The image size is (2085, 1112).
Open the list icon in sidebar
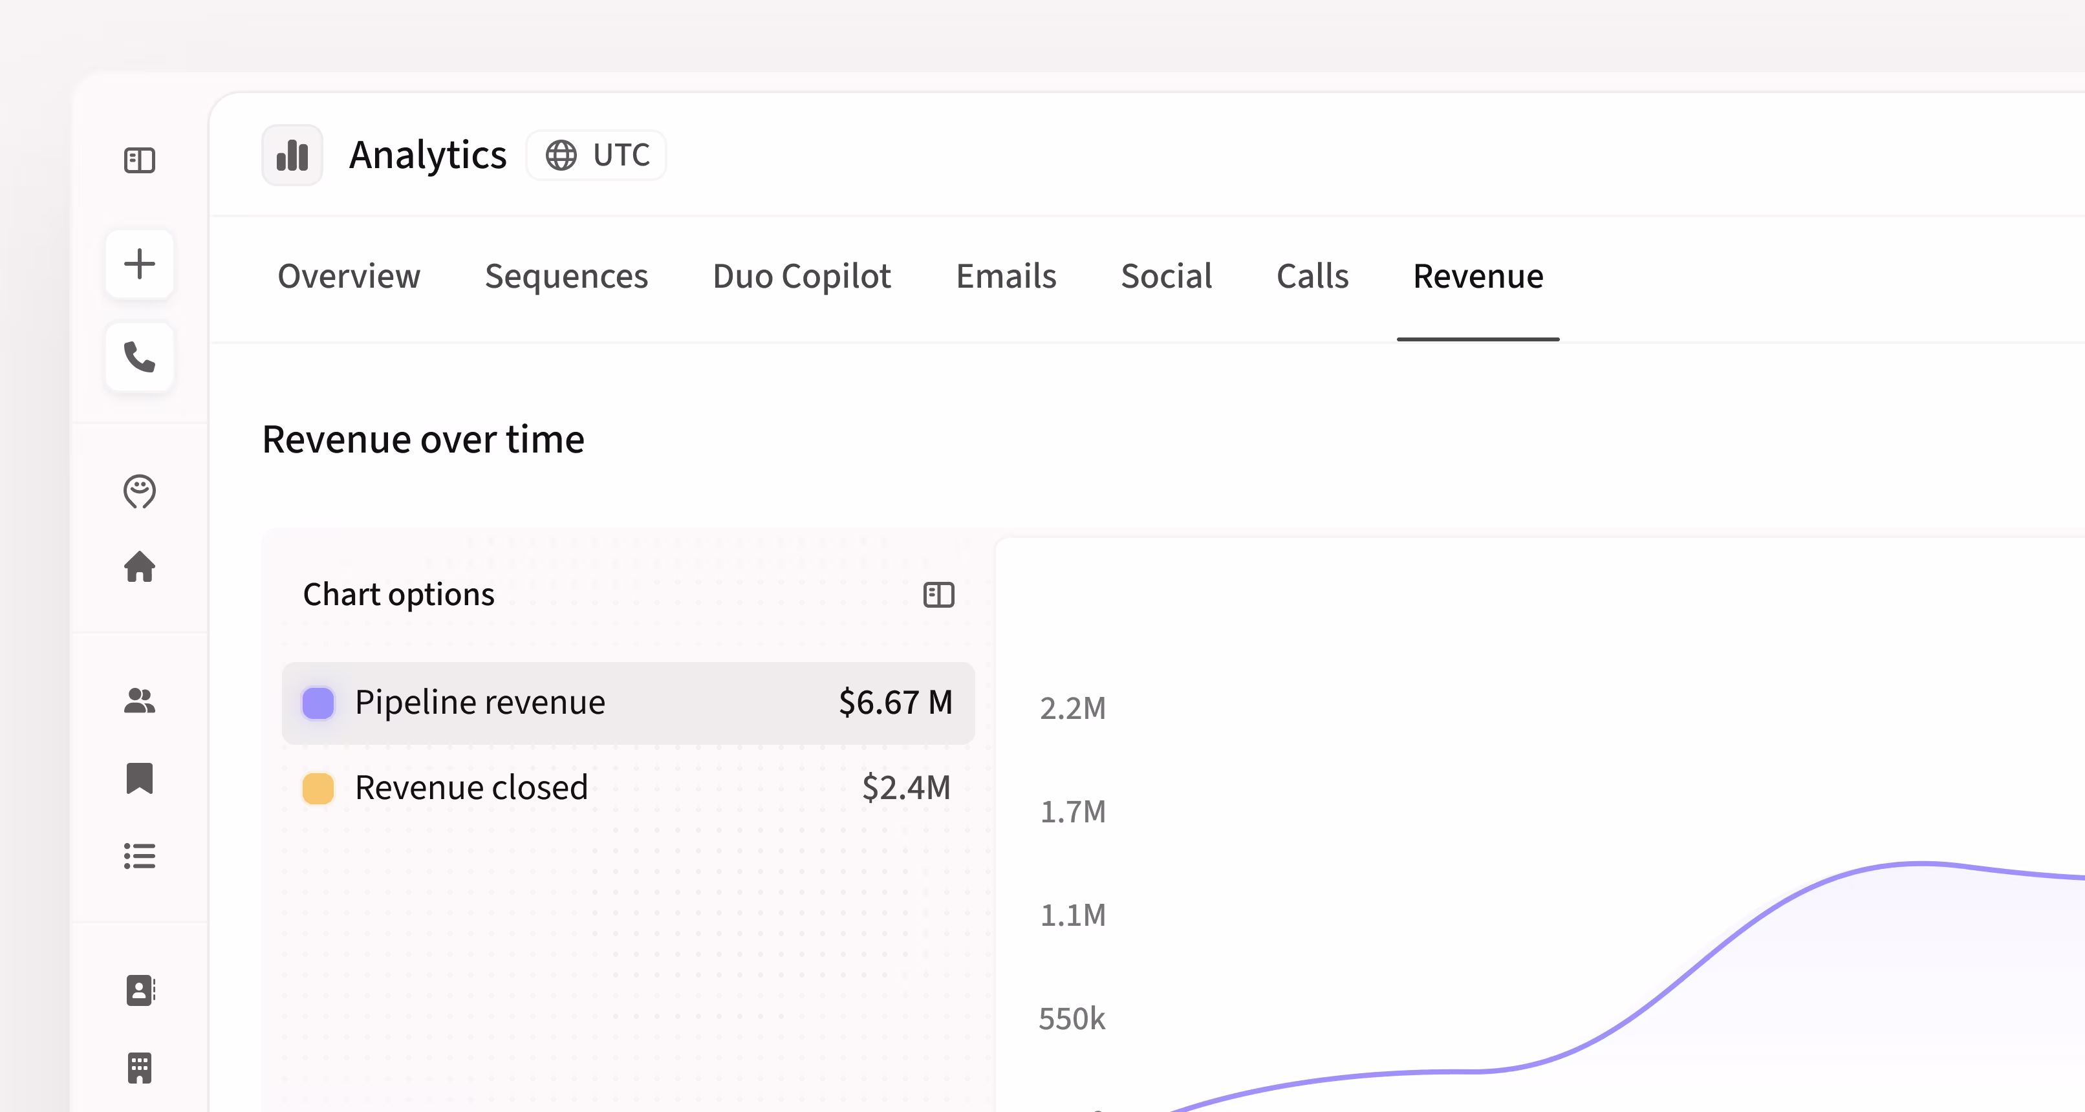click(x=139, y=855)
